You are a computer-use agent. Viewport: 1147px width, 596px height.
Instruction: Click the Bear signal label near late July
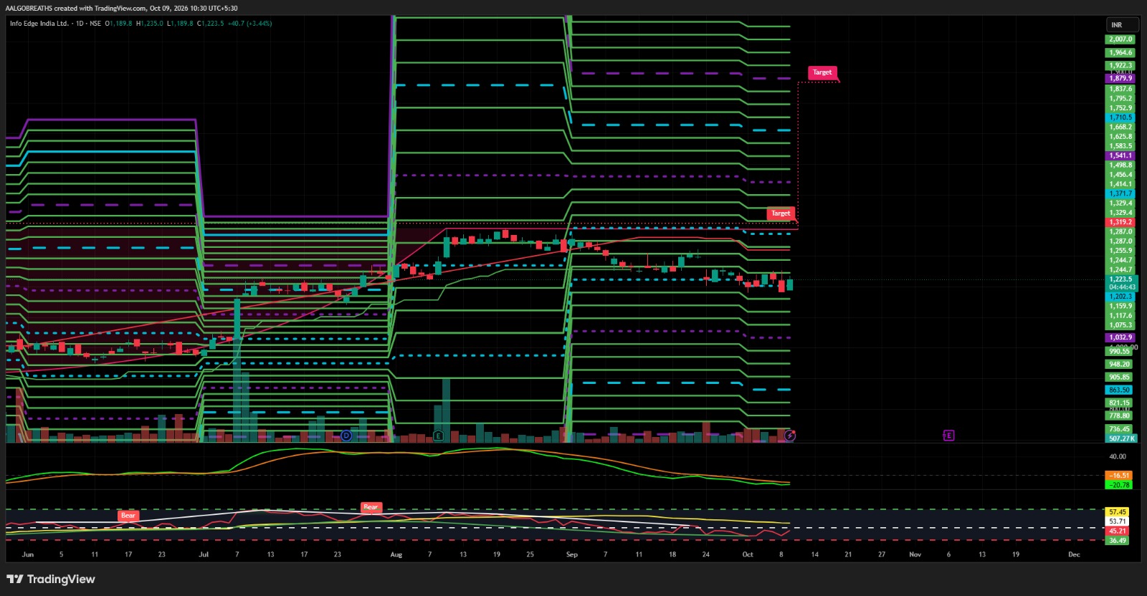[371, 507]
